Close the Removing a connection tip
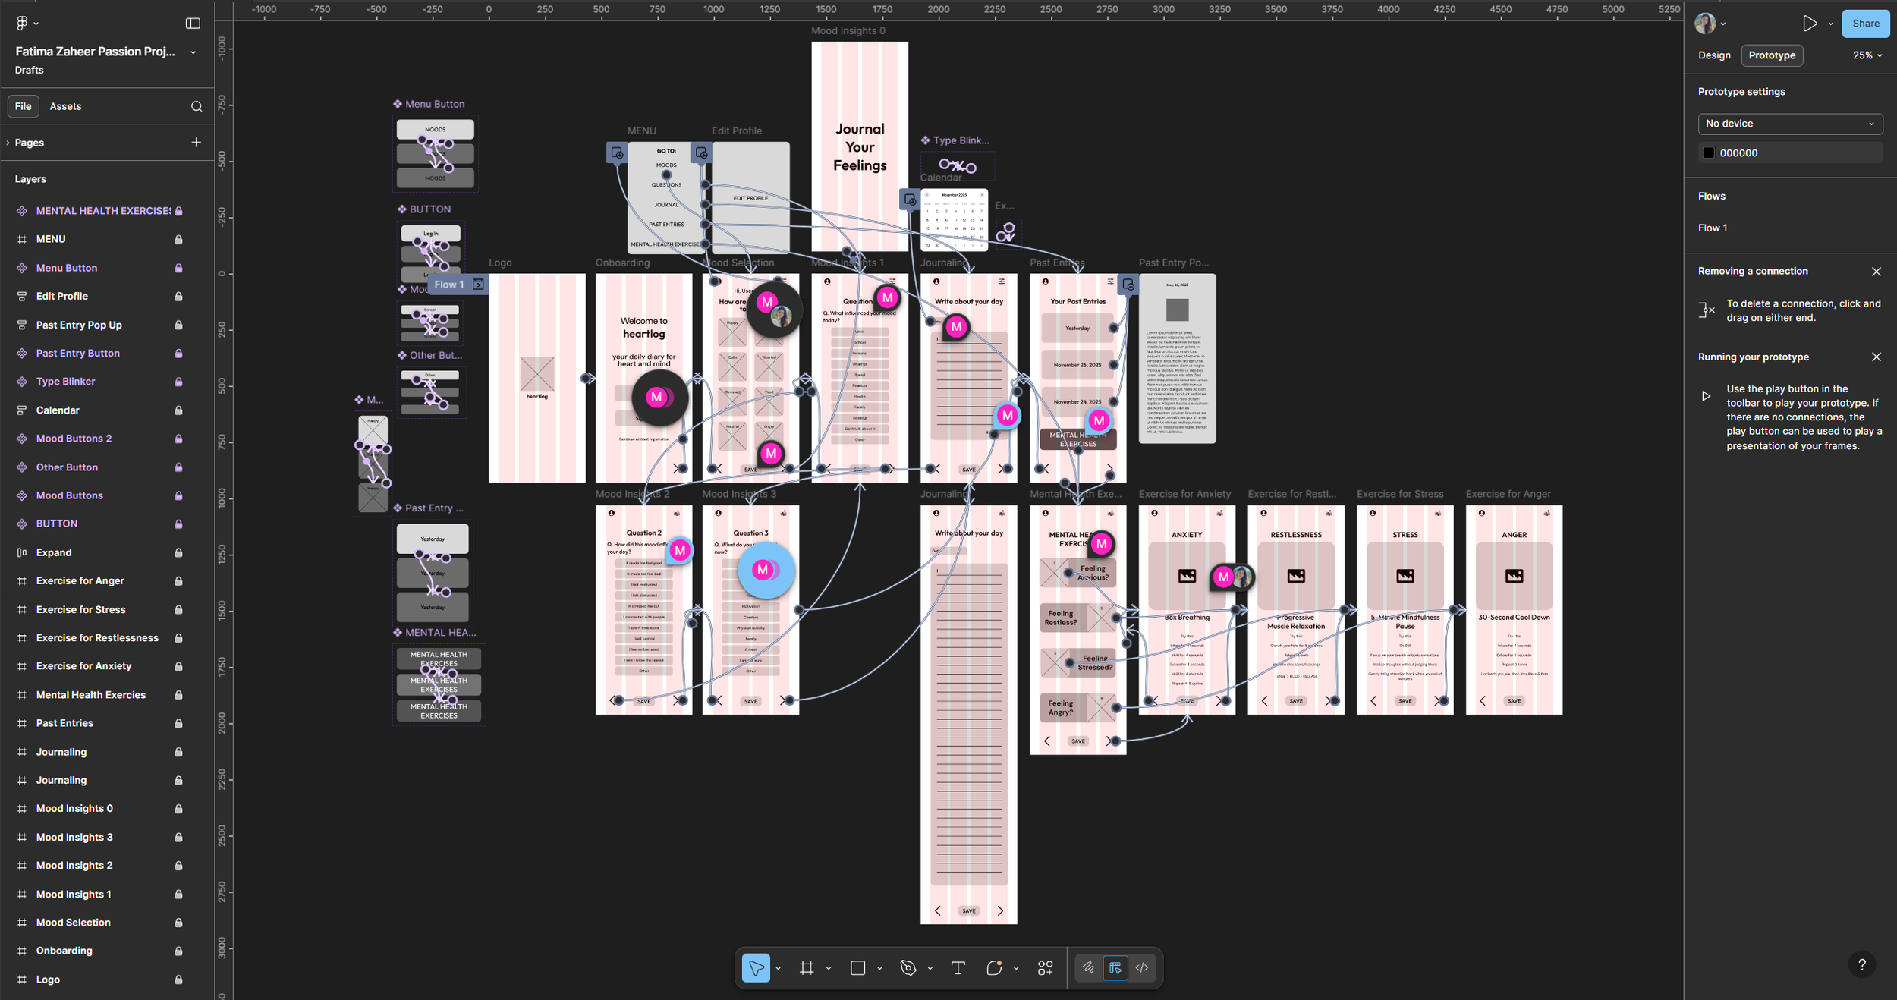The width and height of the screenshot is (1897, 1000). [x=1877, y=271]
